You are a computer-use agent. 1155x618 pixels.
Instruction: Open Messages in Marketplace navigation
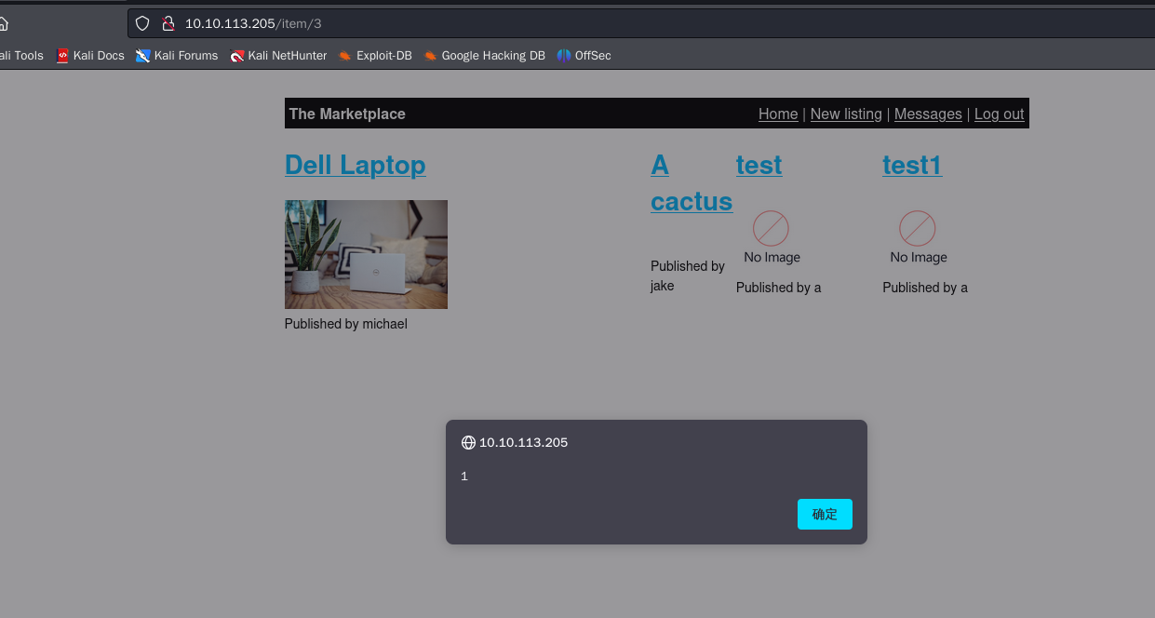(x=928, y=114)
